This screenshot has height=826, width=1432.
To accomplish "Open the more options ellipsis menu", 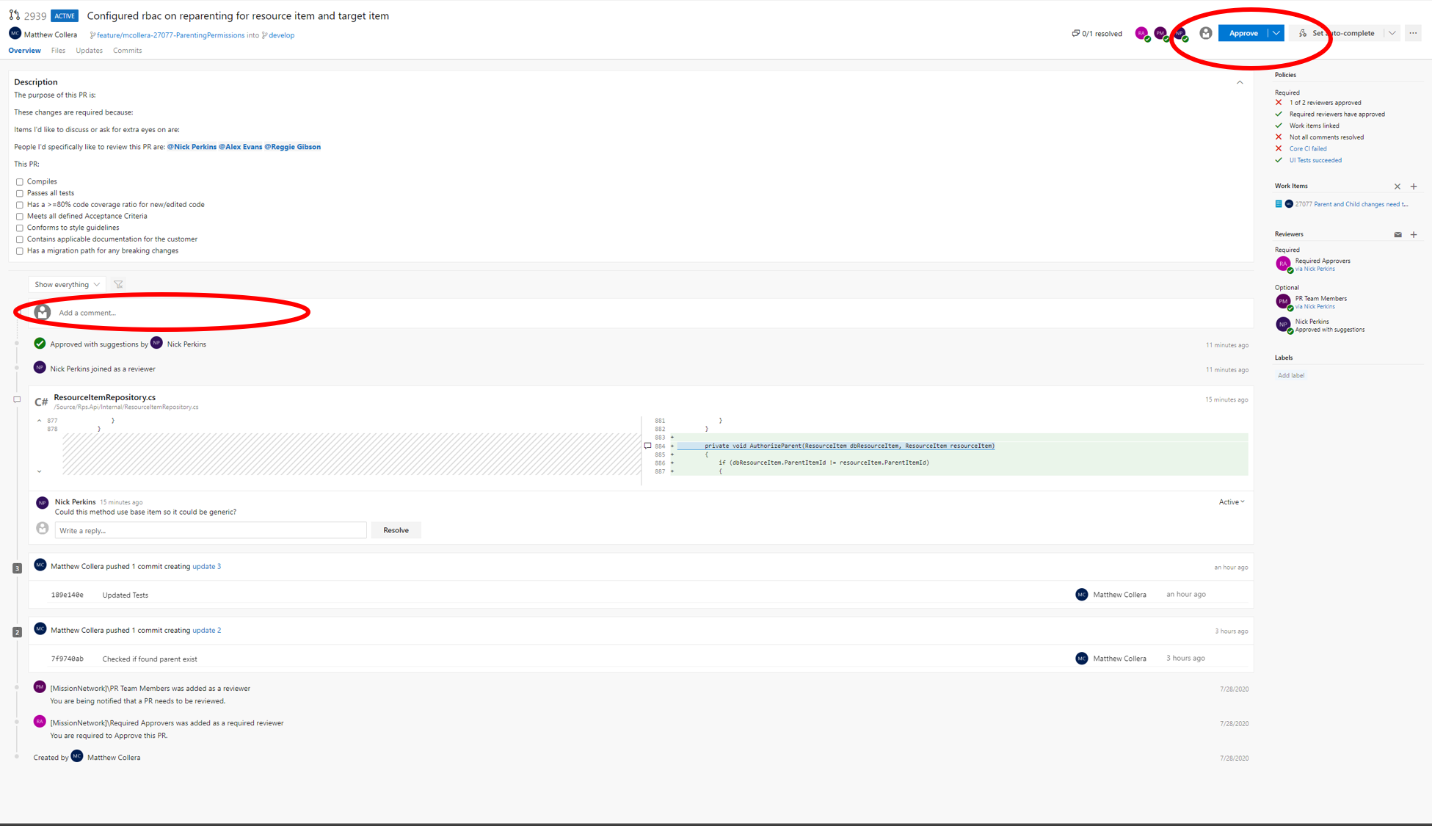I will pyautogui.click(x=1413, y=33).
